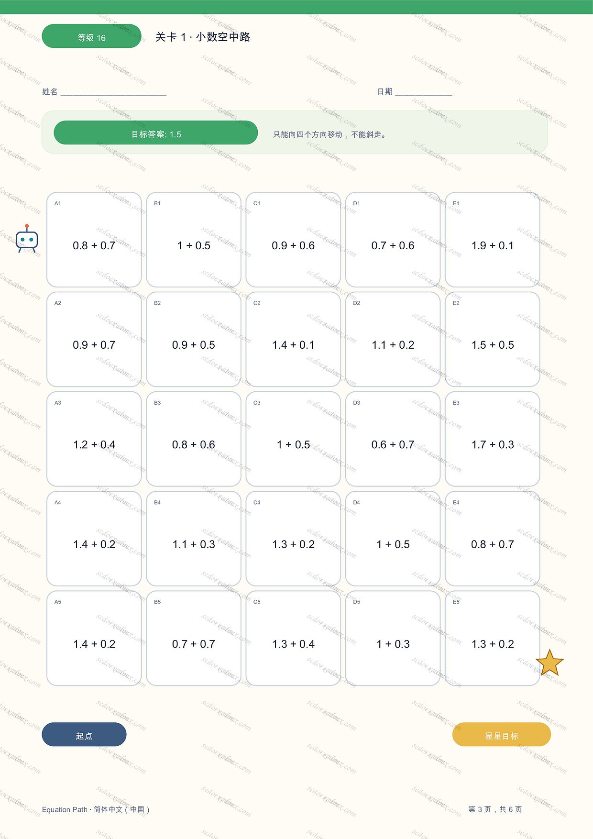The height and width of the screenshot is (839, 593).
Task: Choose cell E4 showing 0.8 + 0.7
Action: [493, 539]
